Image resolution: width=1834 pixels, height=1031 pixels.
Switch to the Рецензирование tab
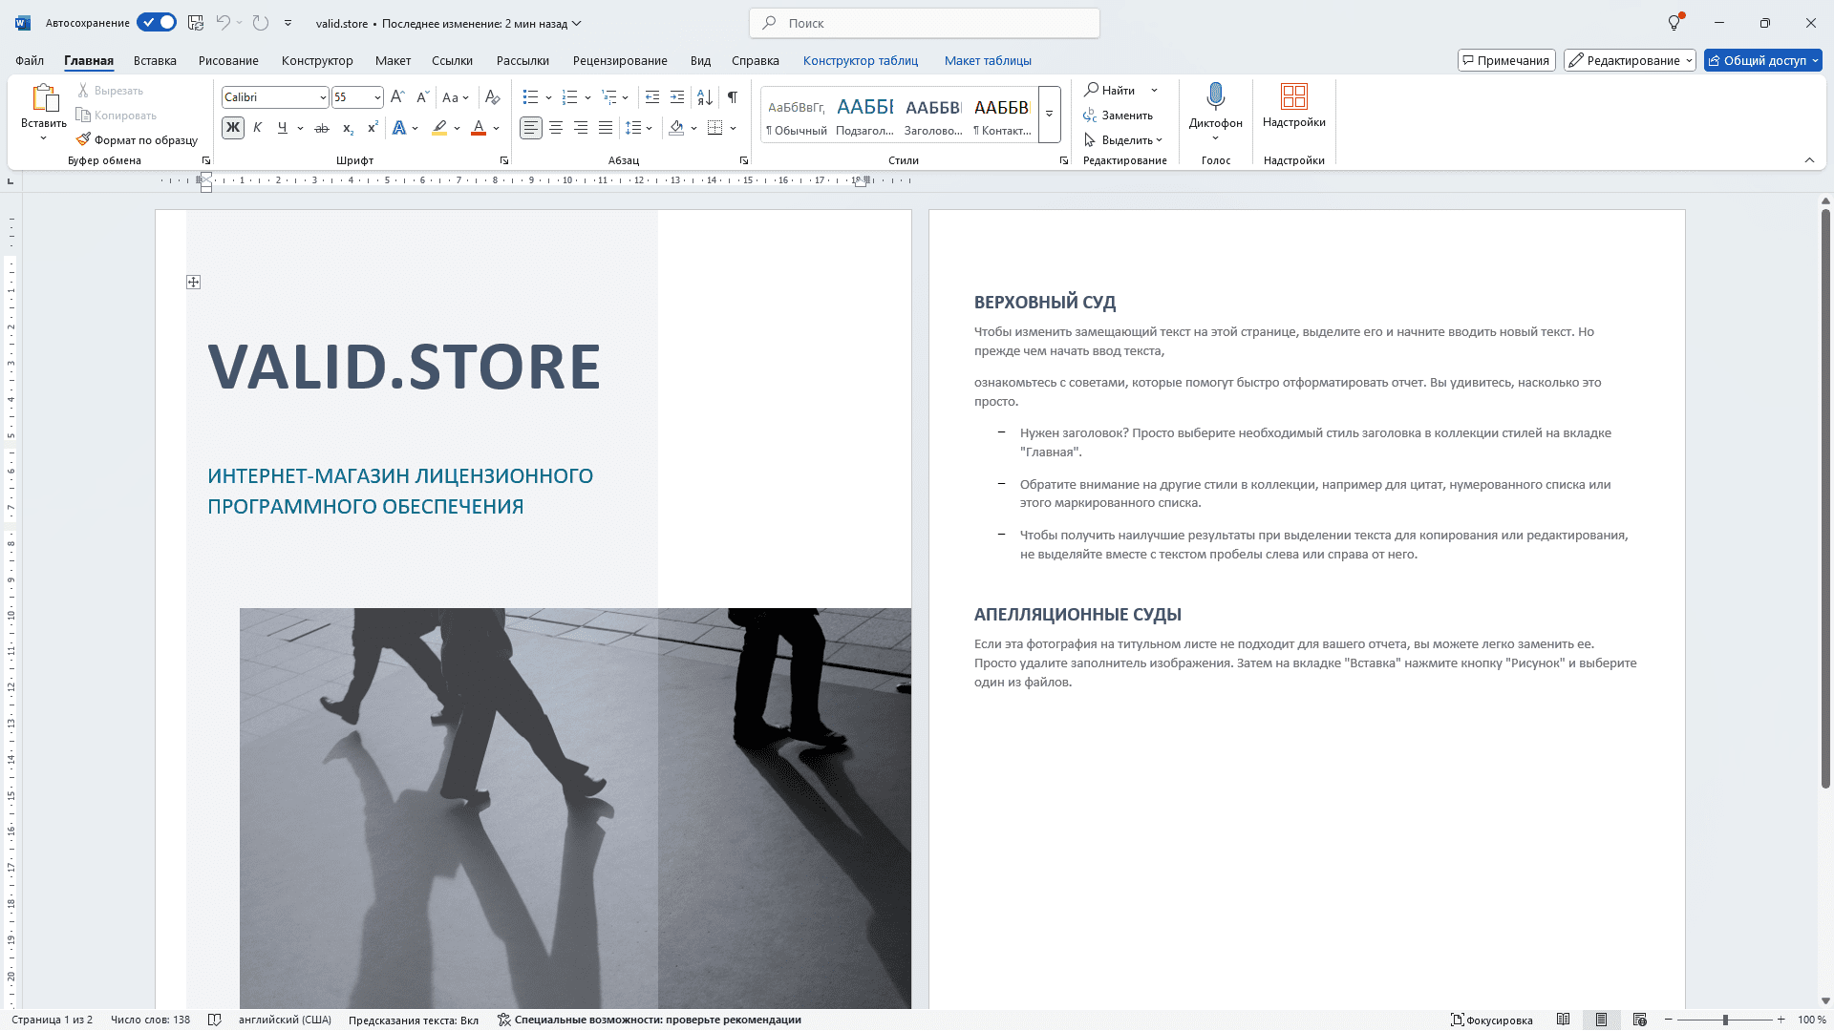620,60
